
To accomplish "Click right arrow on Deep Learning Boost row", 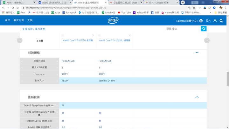I will pyautogui.click(x=57, y=105).
